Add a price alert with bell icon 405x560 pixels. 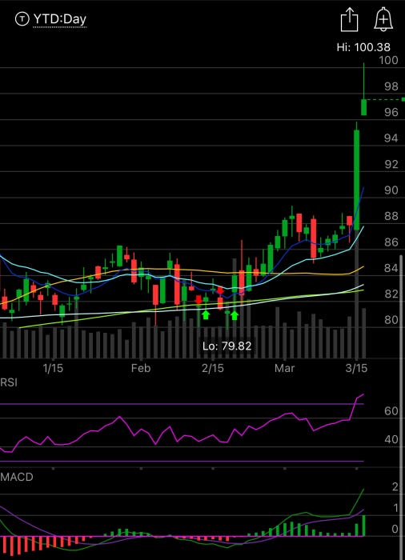point(383,19)
